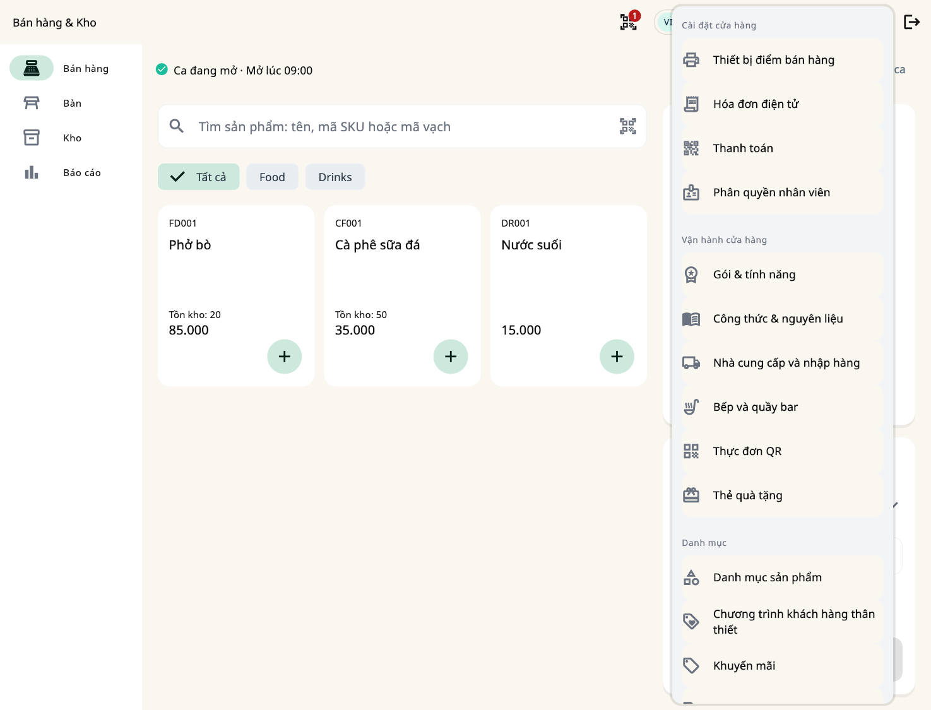Screen dimensions: 931x710
Task: Filter products by Food category
Action: point(272,177)
